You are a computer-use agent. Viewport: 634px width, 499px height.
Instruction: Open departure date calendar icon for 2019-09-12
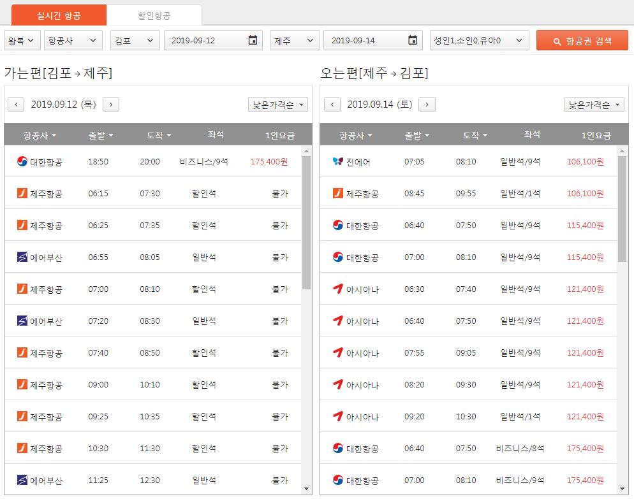(x=253, y=40)
